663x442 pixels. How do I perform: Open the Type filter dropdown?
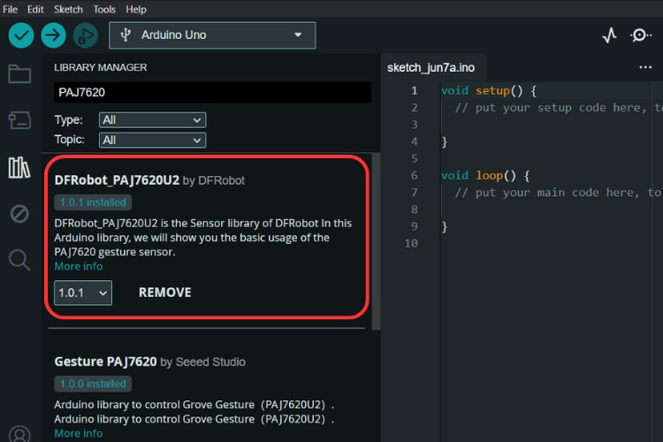pos(153,120)
